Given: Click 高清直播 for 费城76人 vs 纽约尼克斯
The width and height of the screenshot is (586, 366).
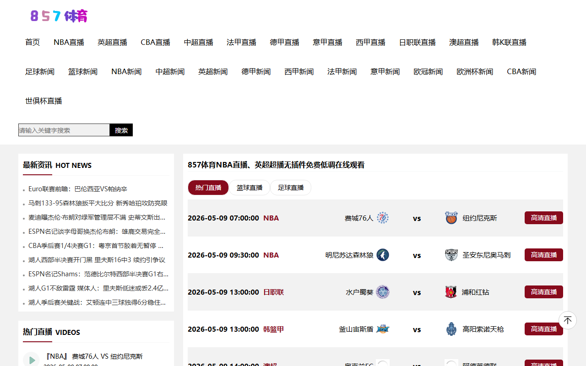Looking at the screenshot, I should [544, 218].
